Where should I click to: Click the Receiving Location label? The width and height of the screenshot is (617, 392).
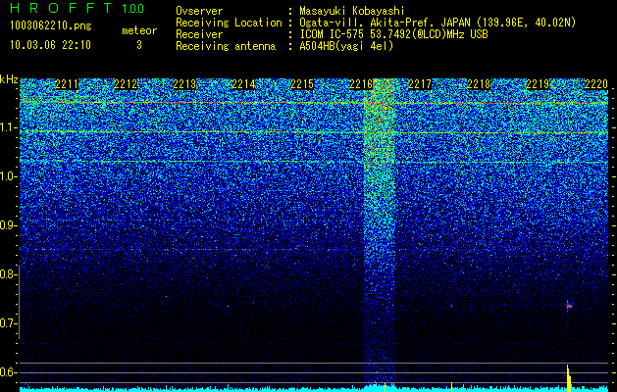pyautogui.click(x=229, y=23)
